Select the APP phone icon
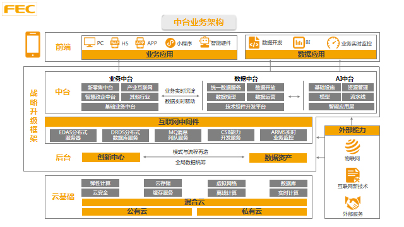This screenshot has height=227, width=404. coord(140,43)
